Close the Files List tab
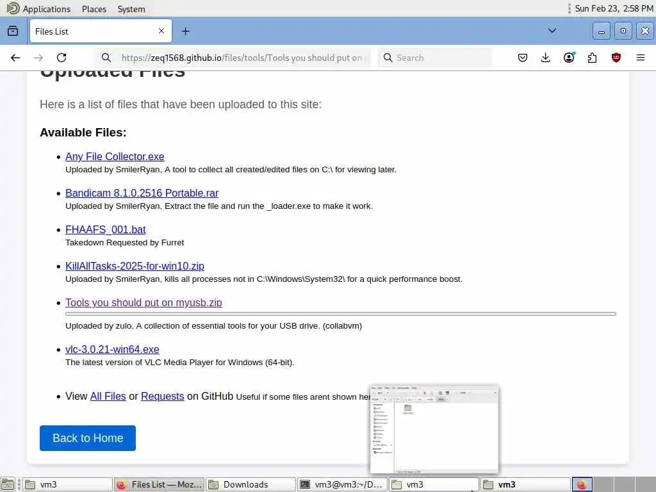Screen dimensions: 656x492 (161, 31)
